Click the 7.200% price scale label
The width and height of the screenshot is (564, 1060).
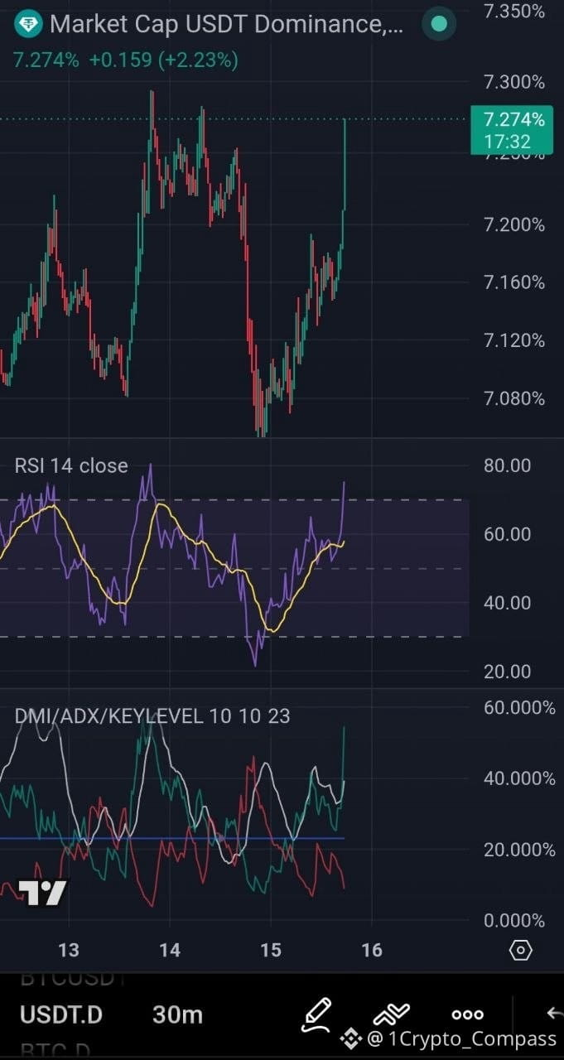click(x=514, y=224)
